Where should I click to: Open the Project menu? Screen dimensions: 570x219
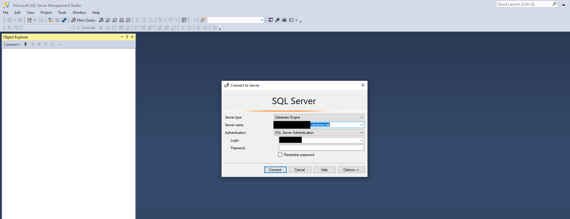coord(46,13)
